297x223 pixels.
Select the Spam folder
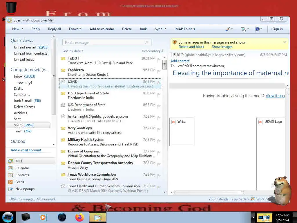click(x=28, y=125)
